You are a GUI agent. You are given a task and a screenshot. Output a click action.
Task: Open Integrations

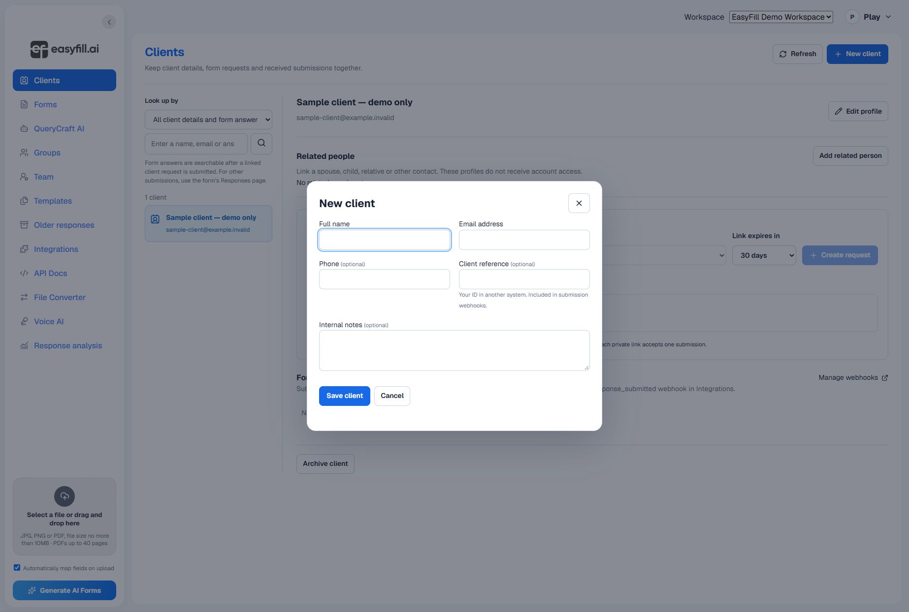(x=65, y=249)
